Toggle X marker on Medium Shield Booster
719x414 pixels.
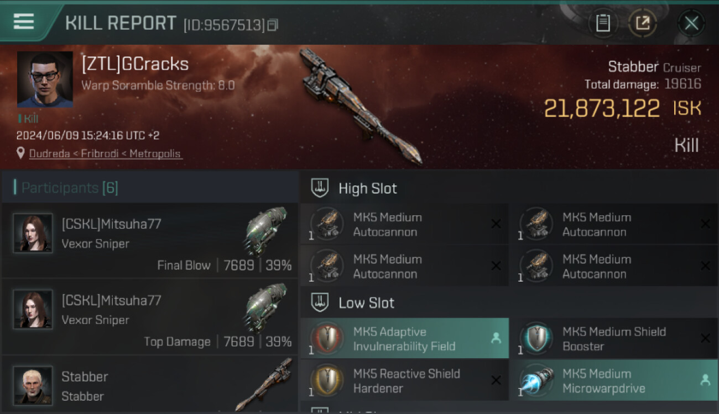coord(705,338)
